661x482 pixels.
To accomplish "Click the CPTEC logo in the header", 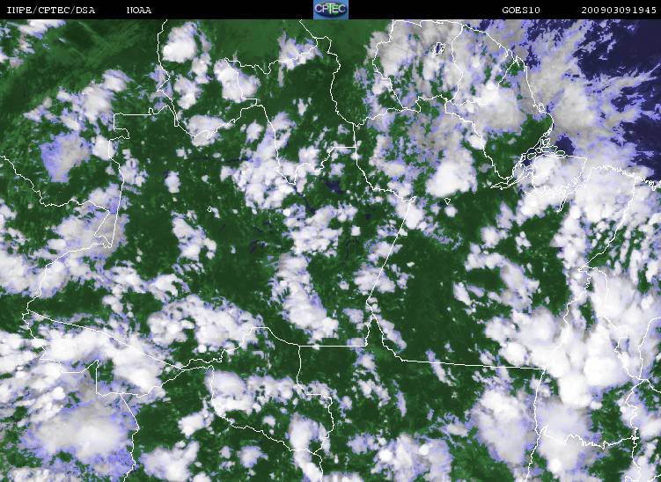I will click(x=331, y=10).
